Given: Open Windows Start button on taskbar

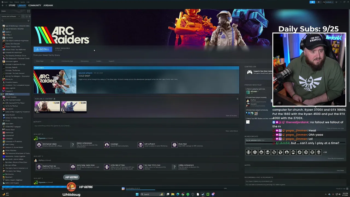Looking at the screenshot, I should click(x=137, y=194).
